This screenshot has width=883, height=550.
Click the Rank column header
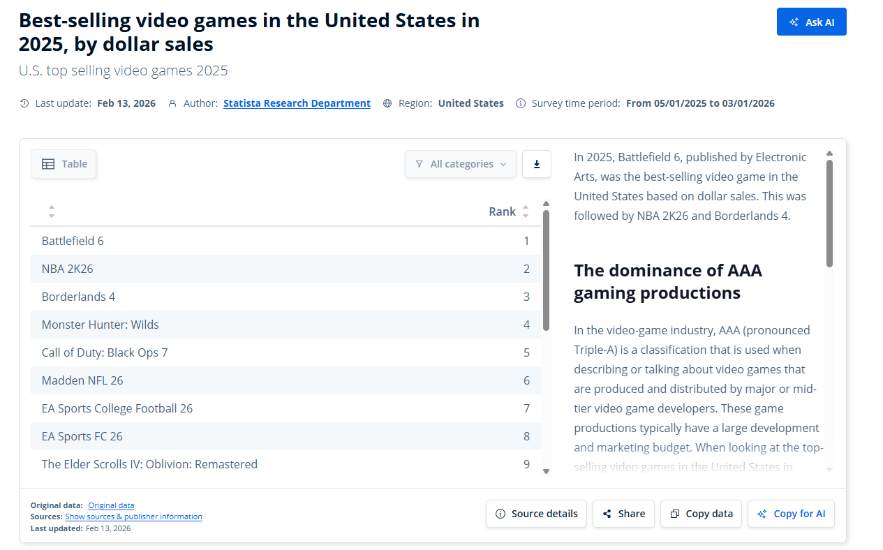point(502,211)
